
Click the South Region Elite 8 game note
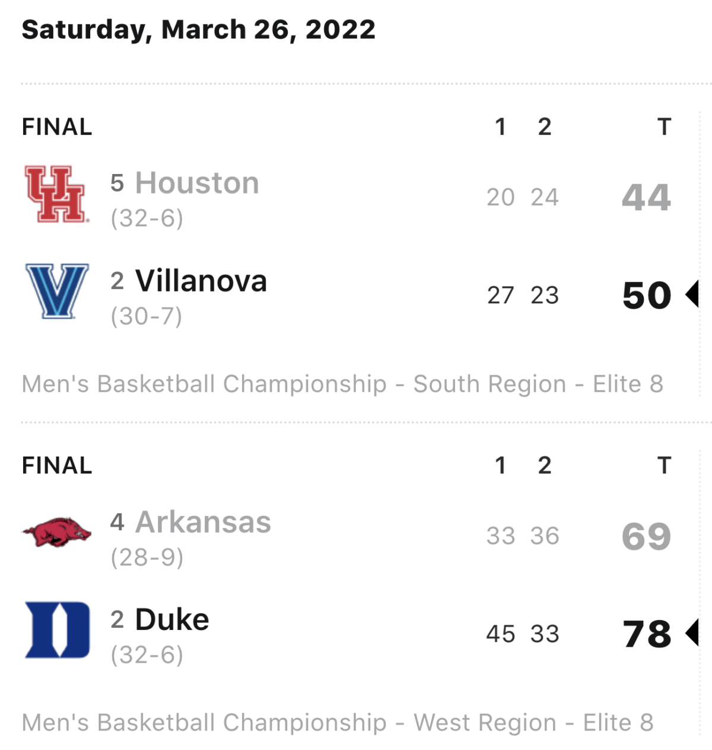click(342, 384)
